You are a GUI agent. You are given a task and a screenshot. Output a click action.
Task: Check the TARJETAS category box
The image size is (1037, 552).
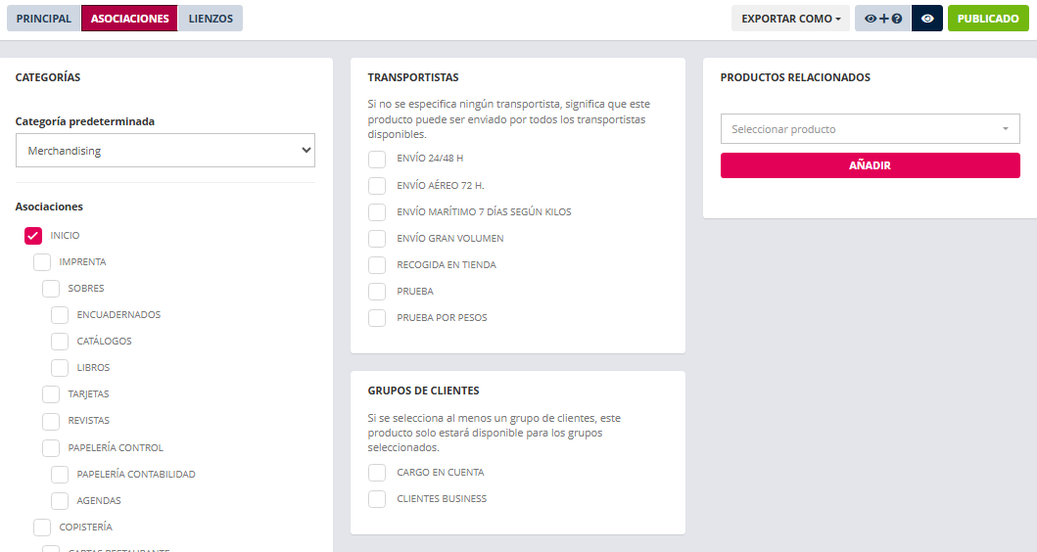click(x=51, y=394)
